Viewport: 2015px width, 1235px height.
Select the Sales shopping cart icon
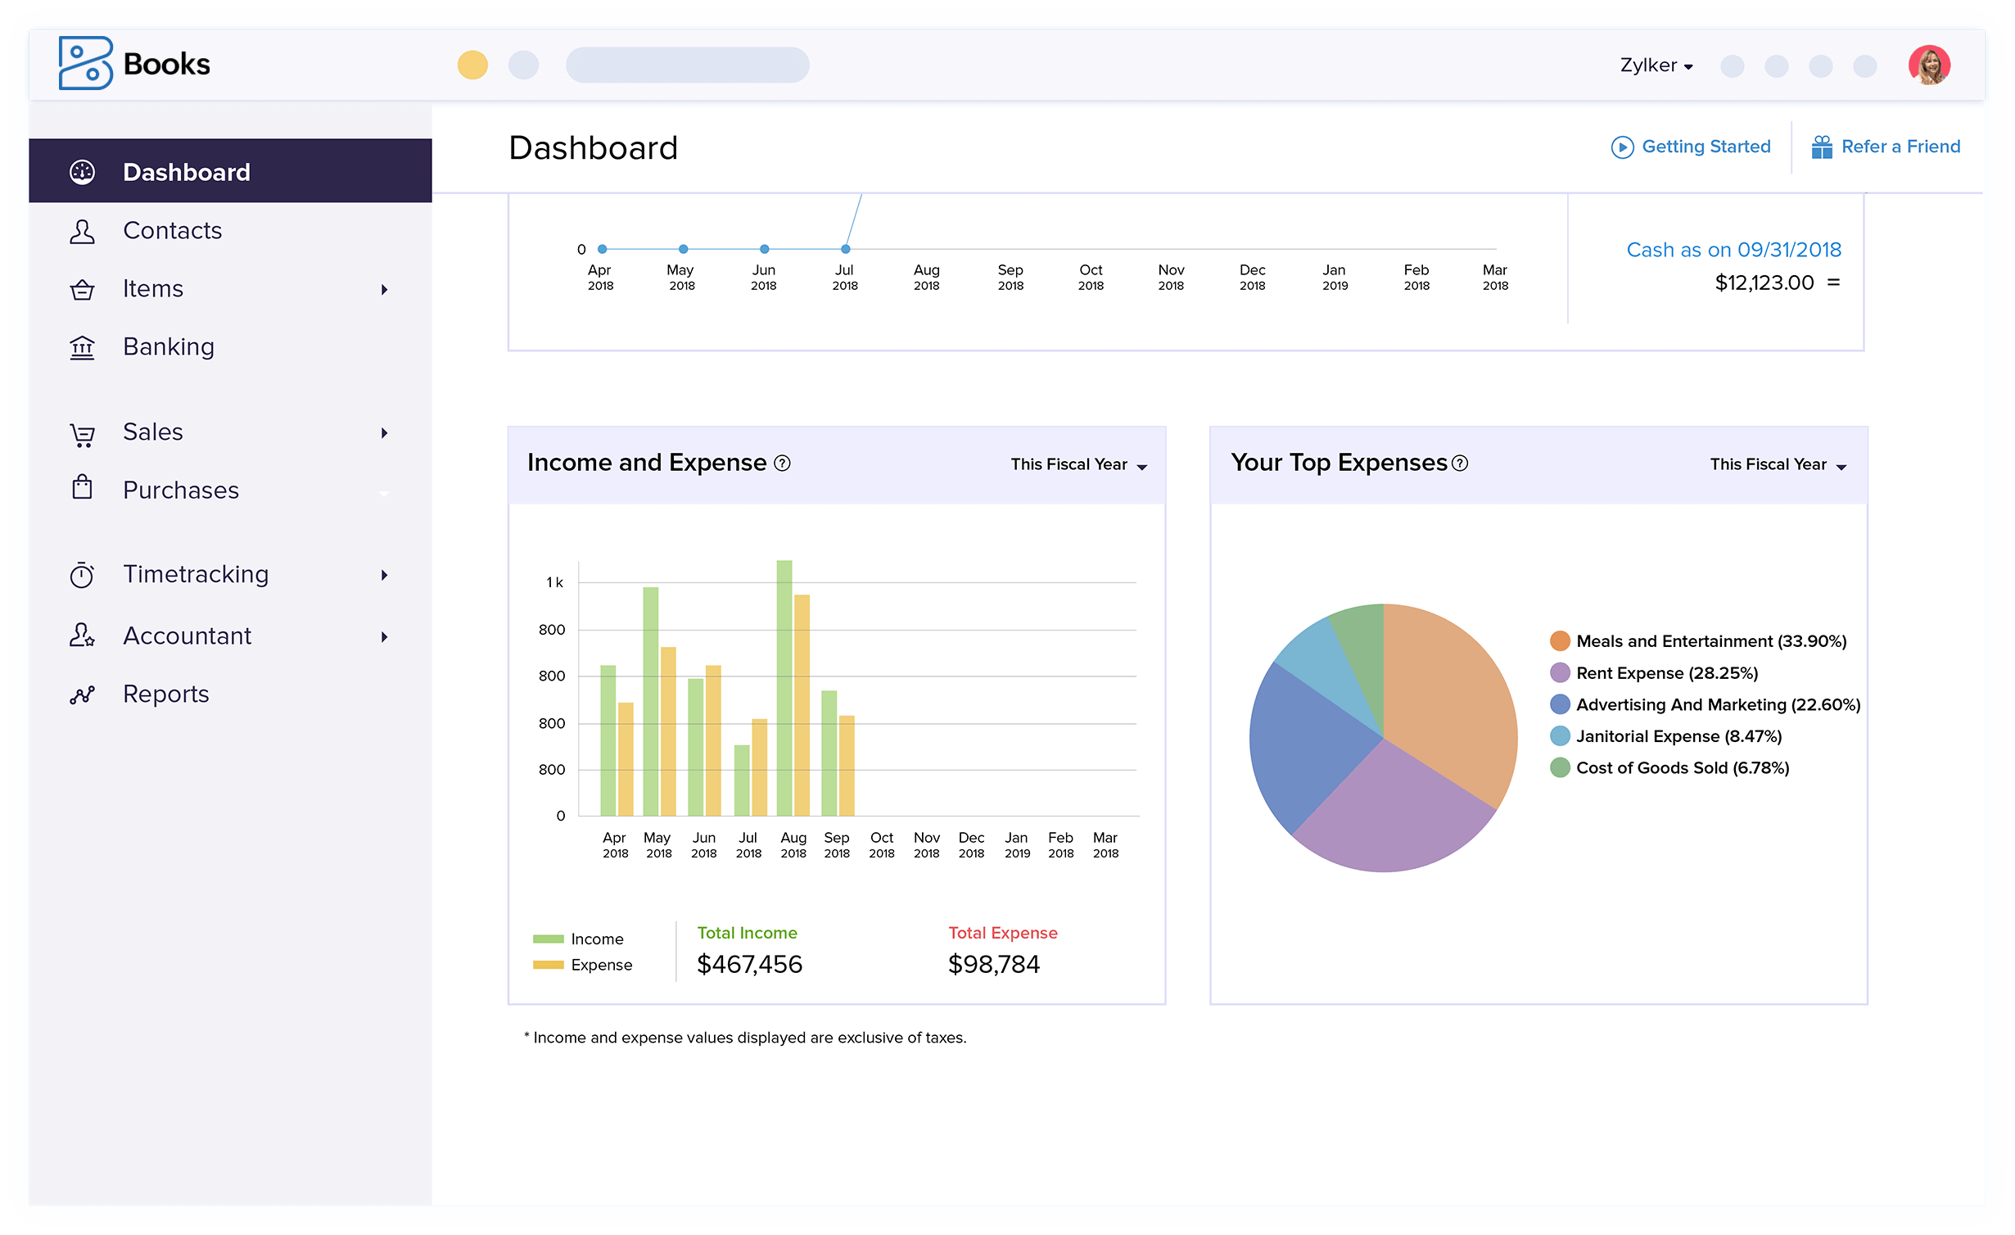82,432
